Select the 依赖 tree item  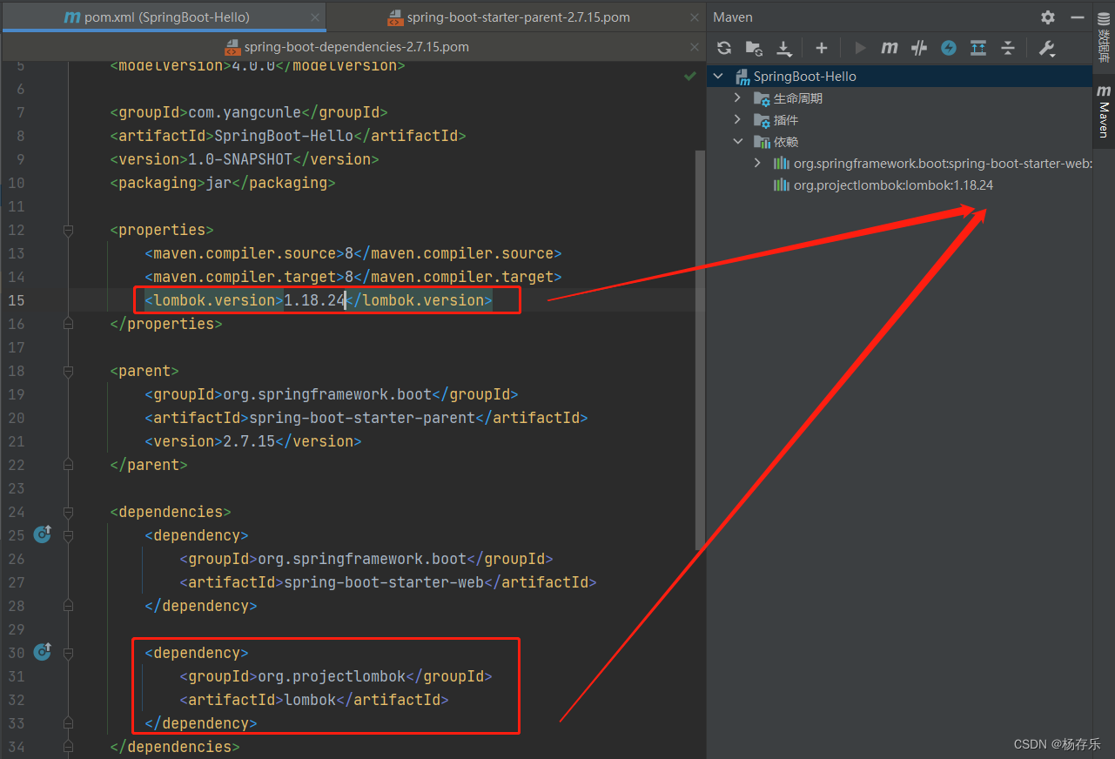click(786, 142)
